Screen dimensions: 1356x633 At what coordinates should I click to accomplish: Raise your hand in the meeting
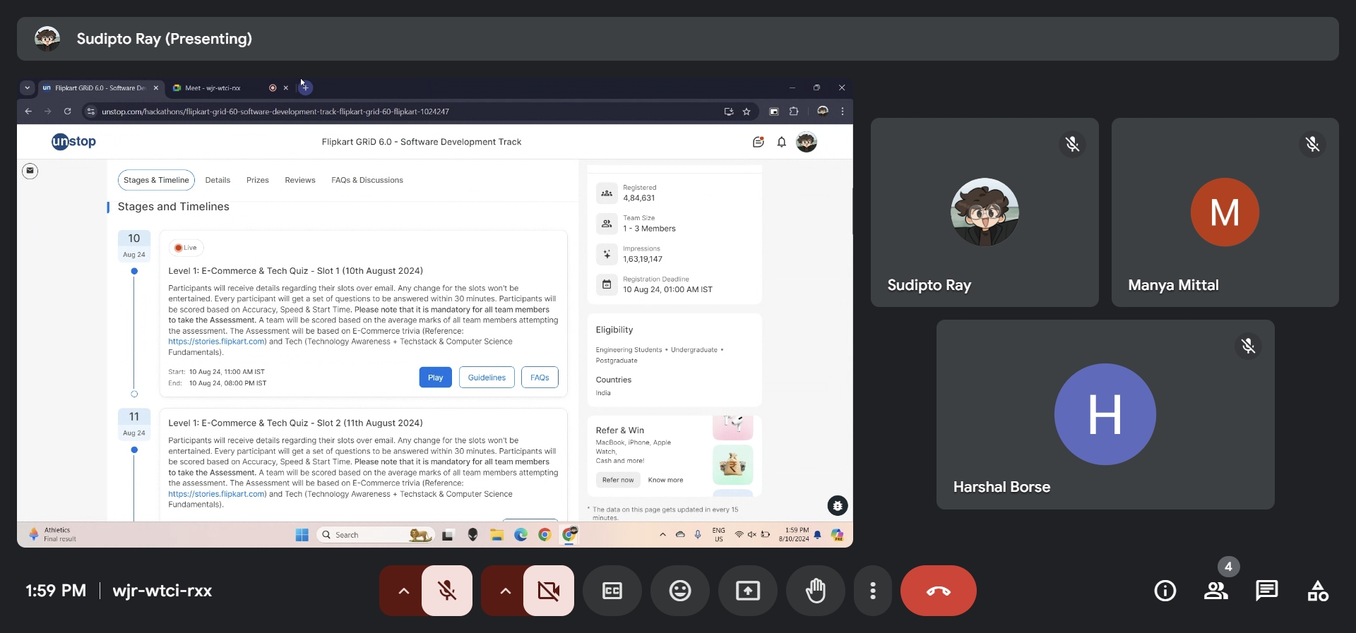pos(816,591)
